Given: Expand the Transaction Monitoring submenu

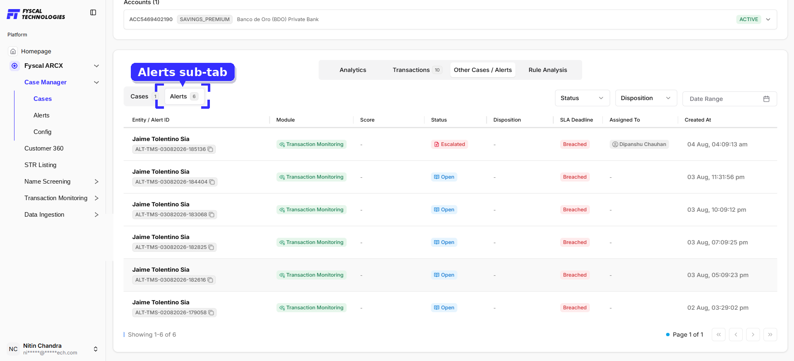Looking at the screenshot, I should click(96, 198).
